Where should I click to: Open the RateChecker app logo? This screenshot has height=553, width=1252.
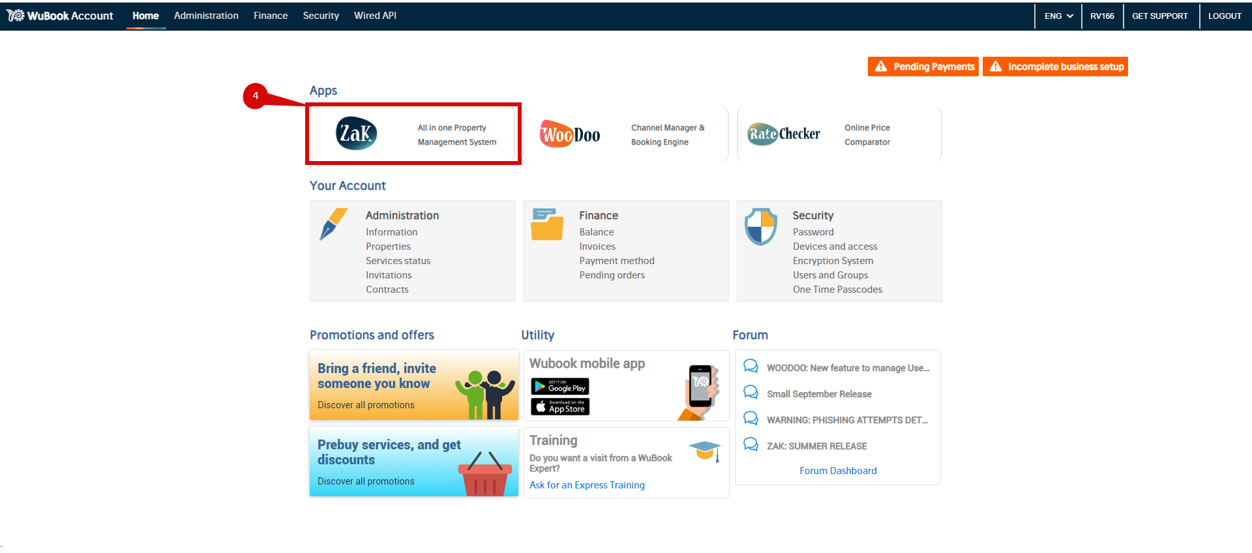point(784,134)
